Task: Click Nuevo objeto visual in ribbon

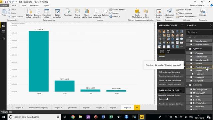Action: (87, 13)
